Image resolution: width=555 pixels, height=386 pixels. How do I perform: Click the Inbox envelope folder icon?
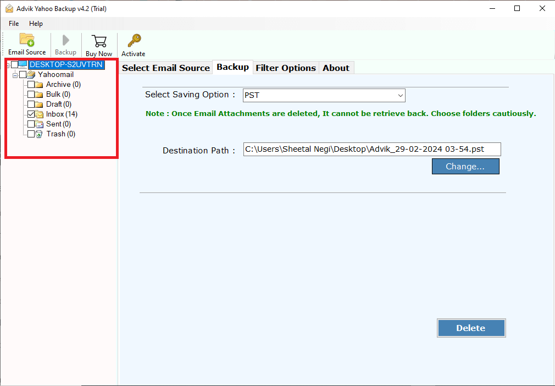pos(39,114)
